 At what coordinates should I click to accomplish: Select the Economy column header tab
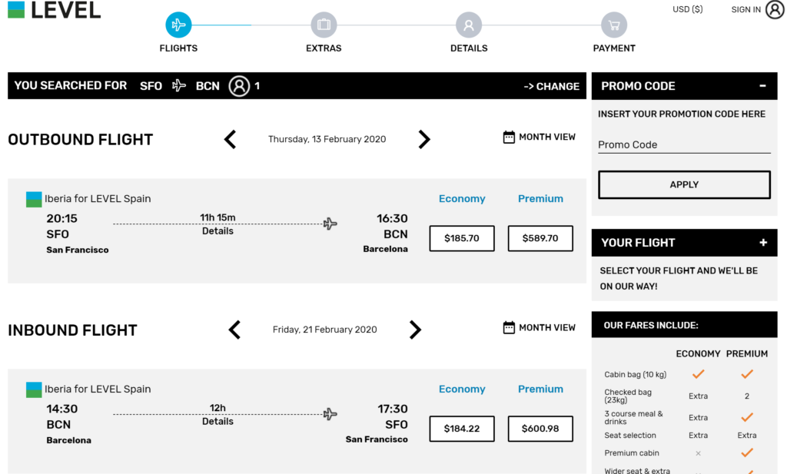pyautogui.click(x=462, y=198)
